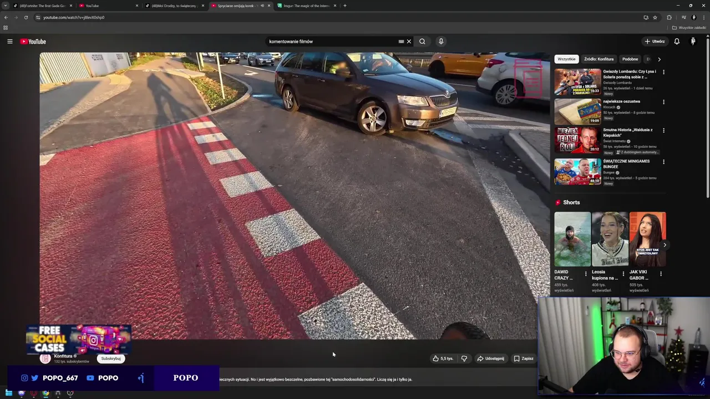Open Leosia kupiona short thumbnail
This screenshot has width=710, height=399.
(610, 239)
